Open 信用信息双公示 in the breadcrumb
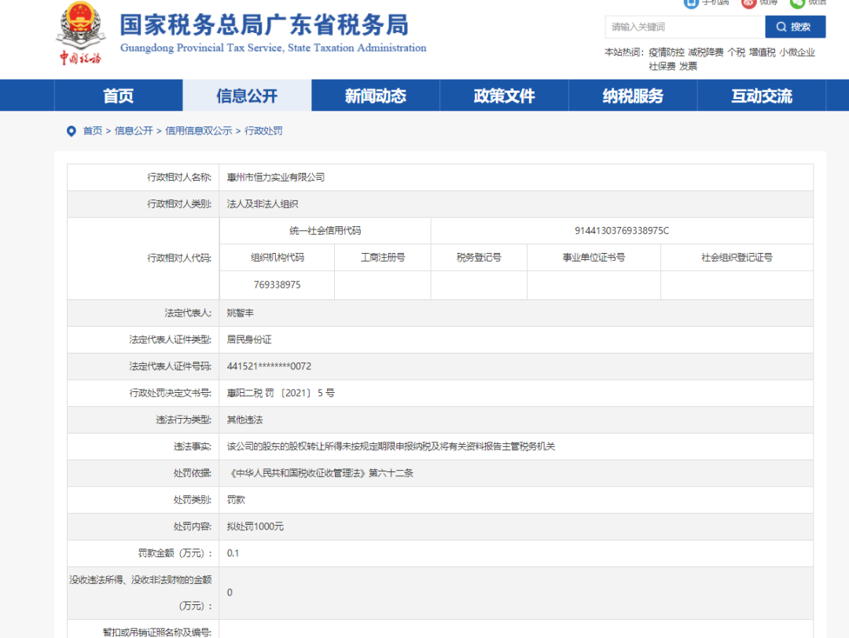849x638 pixels. [x=200, y=130]
